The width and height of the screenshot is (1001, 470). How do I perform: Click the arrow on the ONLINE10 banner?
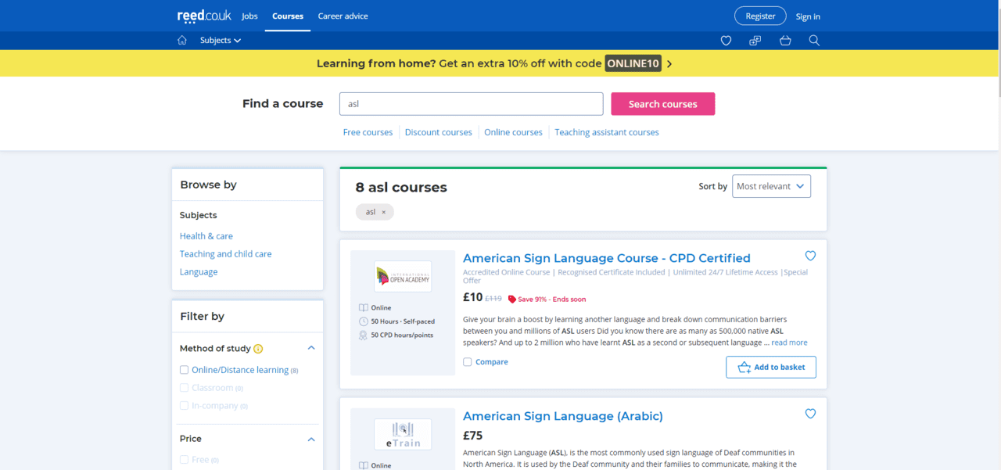[x=669, y=63]
